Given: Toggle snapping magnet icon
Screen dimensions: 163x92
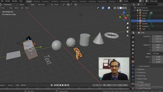Looking at the screenshot, I should tap(68, 5).
